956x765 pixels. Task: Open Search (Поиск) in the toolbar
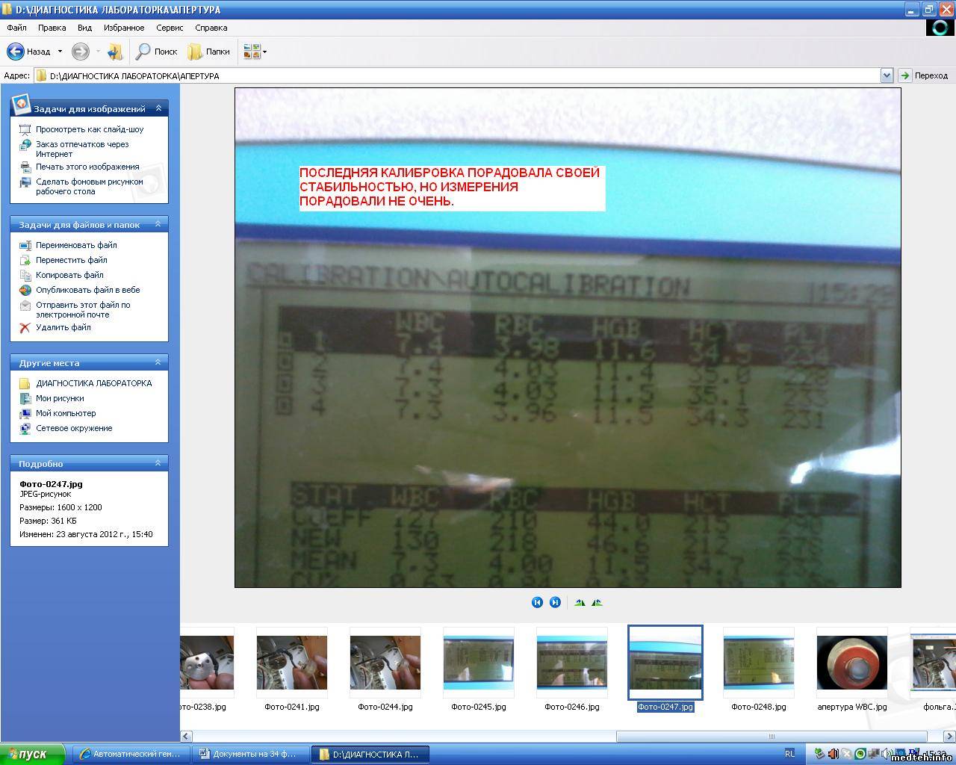pyautogui.click(x=156, y=52)
